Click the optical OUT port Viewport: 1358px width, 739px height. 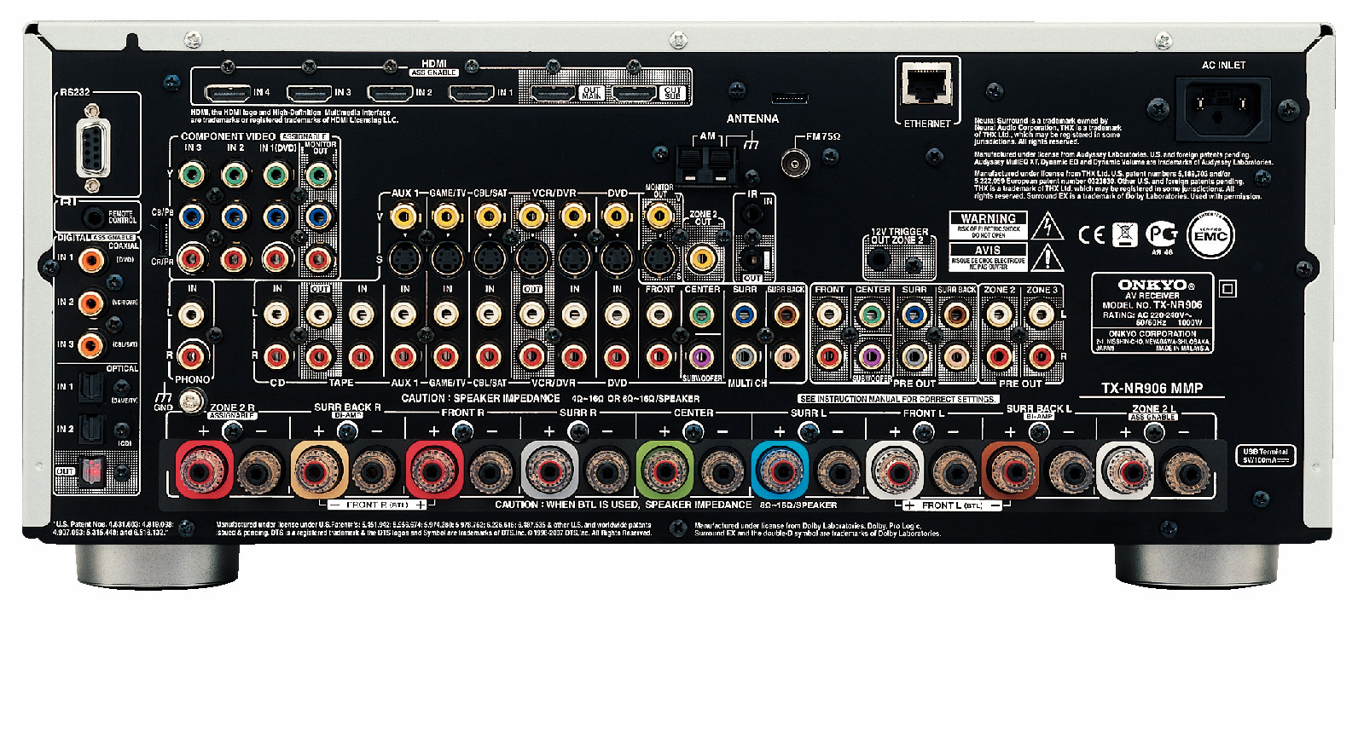(x=92, y=471)
